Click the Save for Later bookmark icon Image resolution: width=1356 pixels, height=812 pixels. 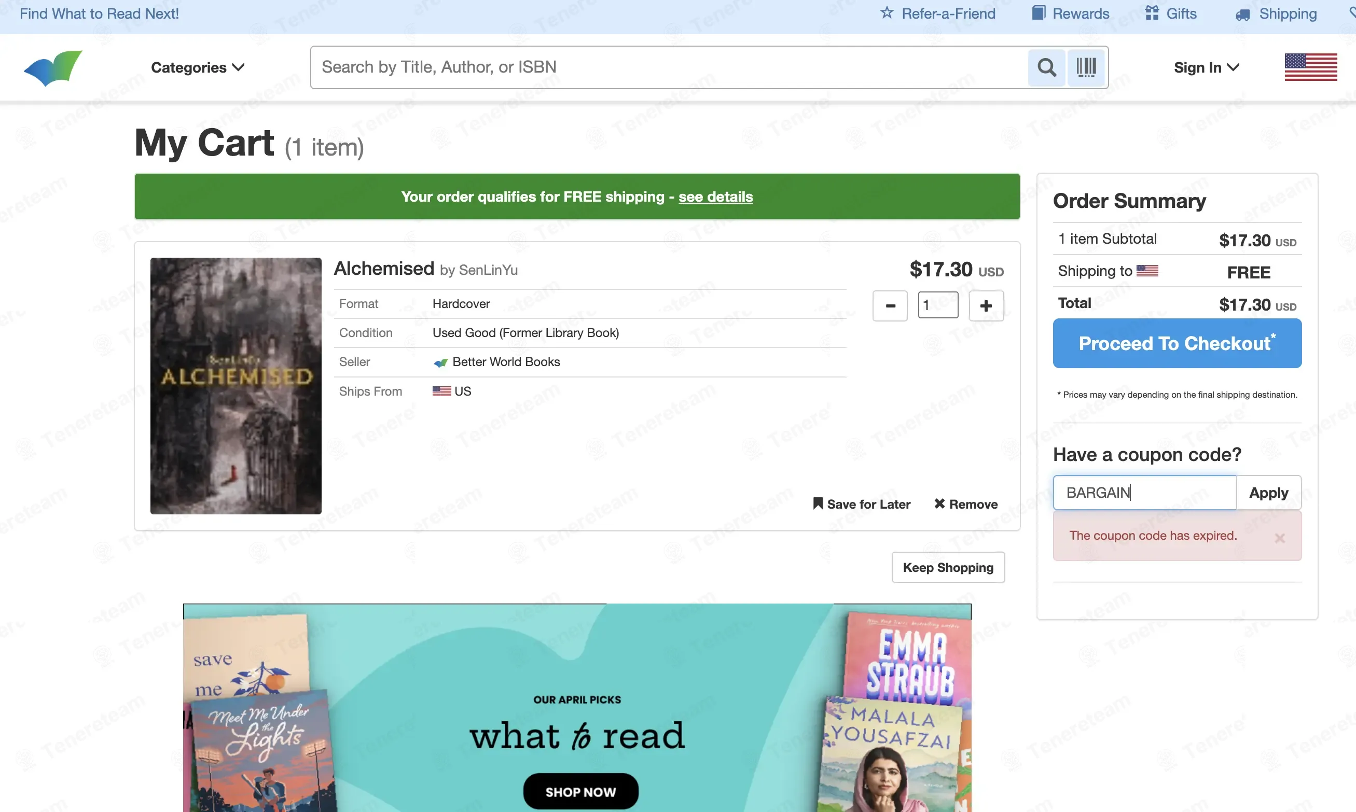(818, 503)
